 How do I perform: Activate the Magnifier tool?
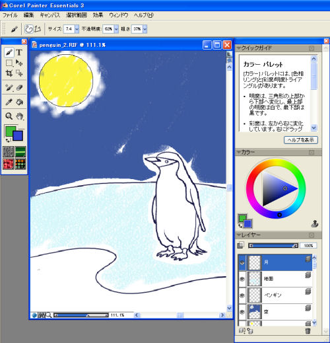[9, 116]
